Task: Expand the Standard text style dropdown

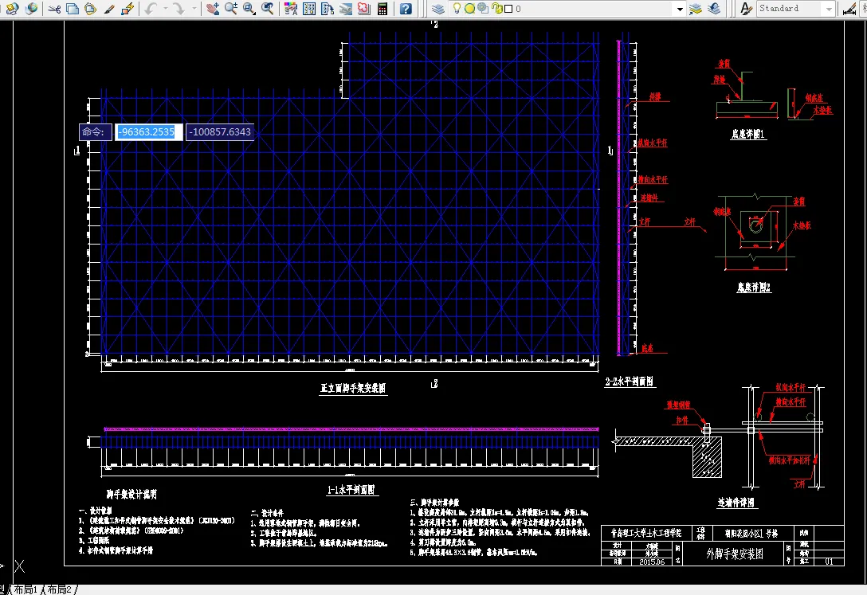Action: click(x=828, y=9)
